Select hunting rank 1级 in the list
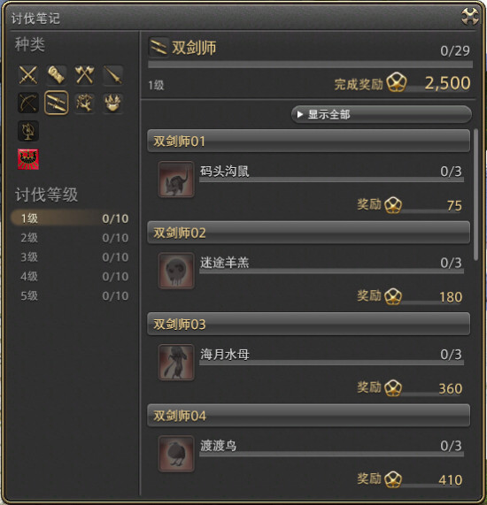This screenshot has height=505, width=487. click(x=70, y=218)
